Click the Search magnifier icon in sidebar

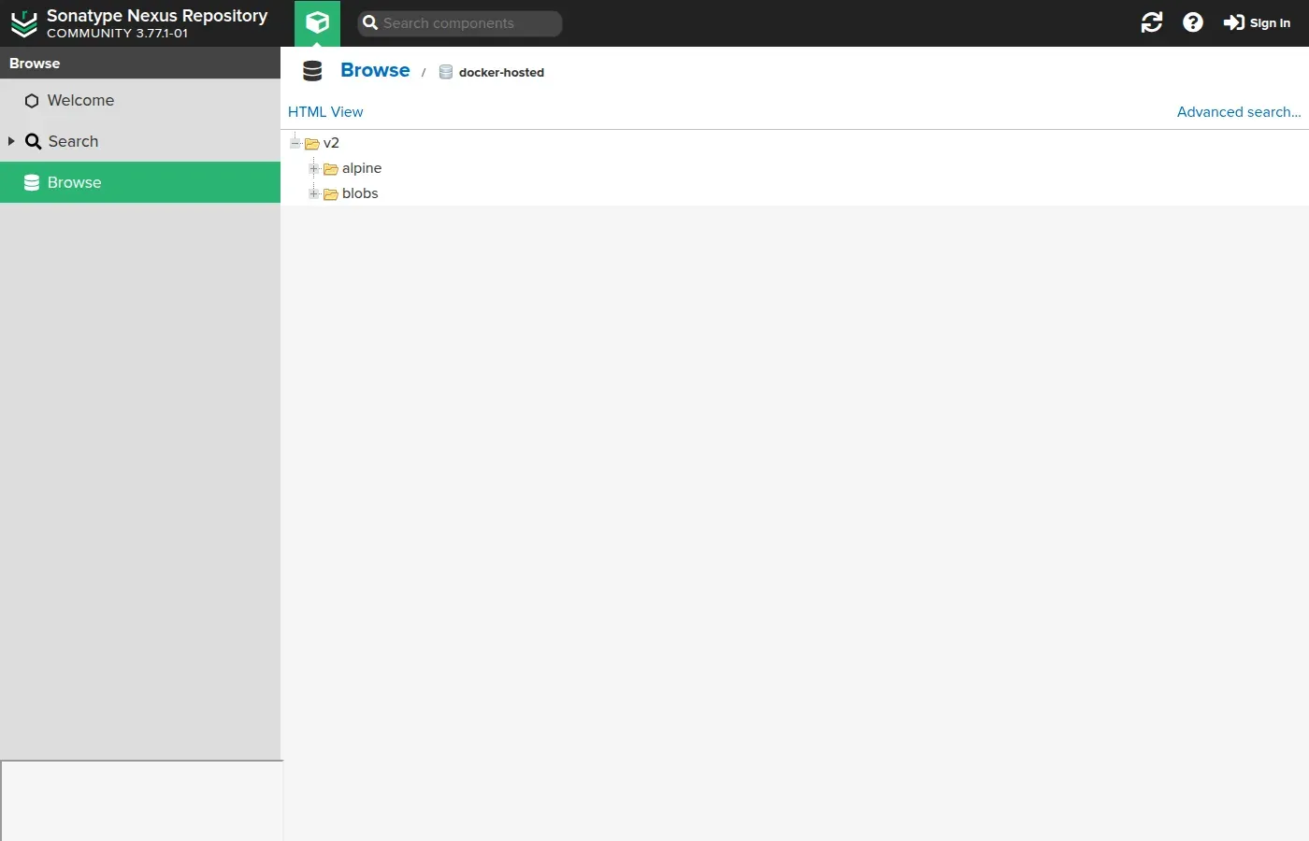33,141
